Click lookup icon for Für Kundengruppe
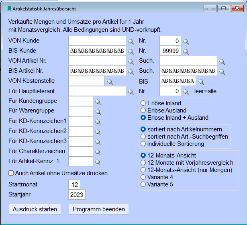Image resolution: width=247 pixels, height=225 pixels. pos(98,102)
